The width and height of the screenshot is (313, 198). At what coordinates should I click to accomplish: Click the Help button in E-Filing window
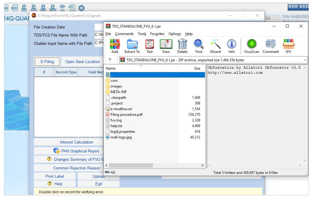click(55, 184)
